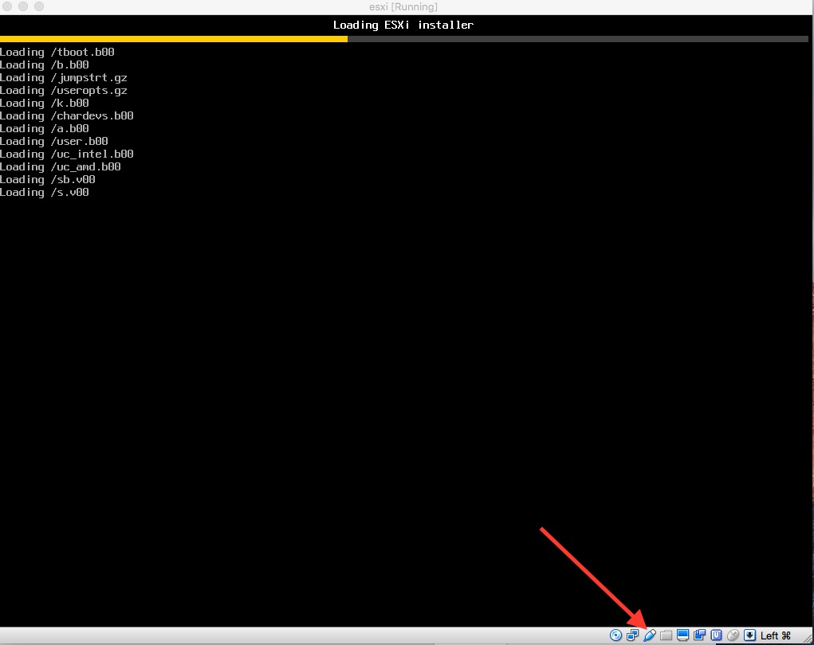Viewport: 814px width, 645px height.
Task: Click the USB devices plug icon
Action: tap(650, 635)
